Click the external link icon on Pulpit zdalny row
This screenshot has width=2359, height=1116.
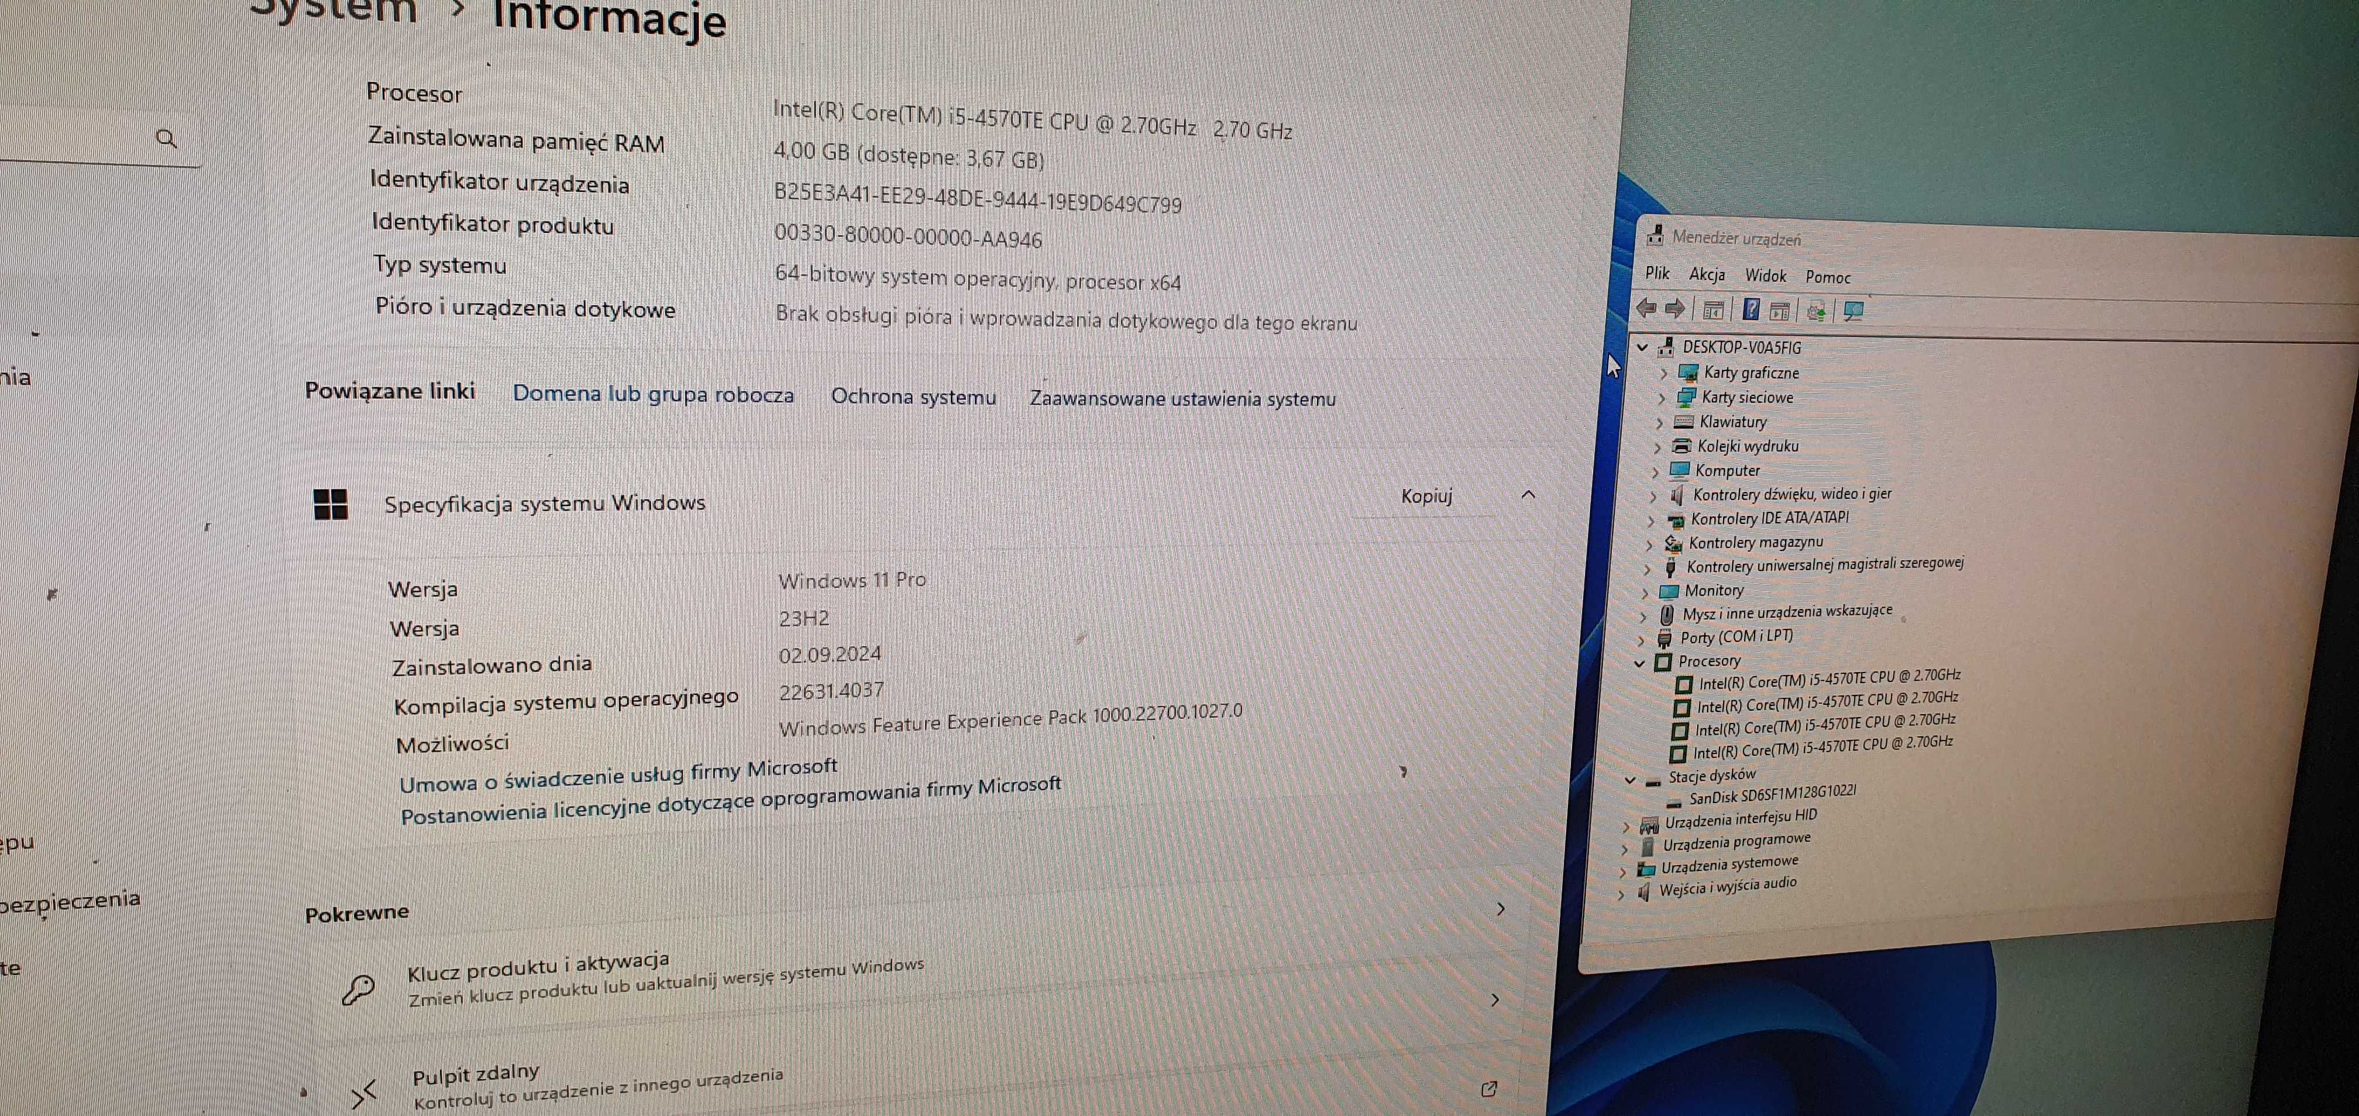[x=1488, y=1089]
